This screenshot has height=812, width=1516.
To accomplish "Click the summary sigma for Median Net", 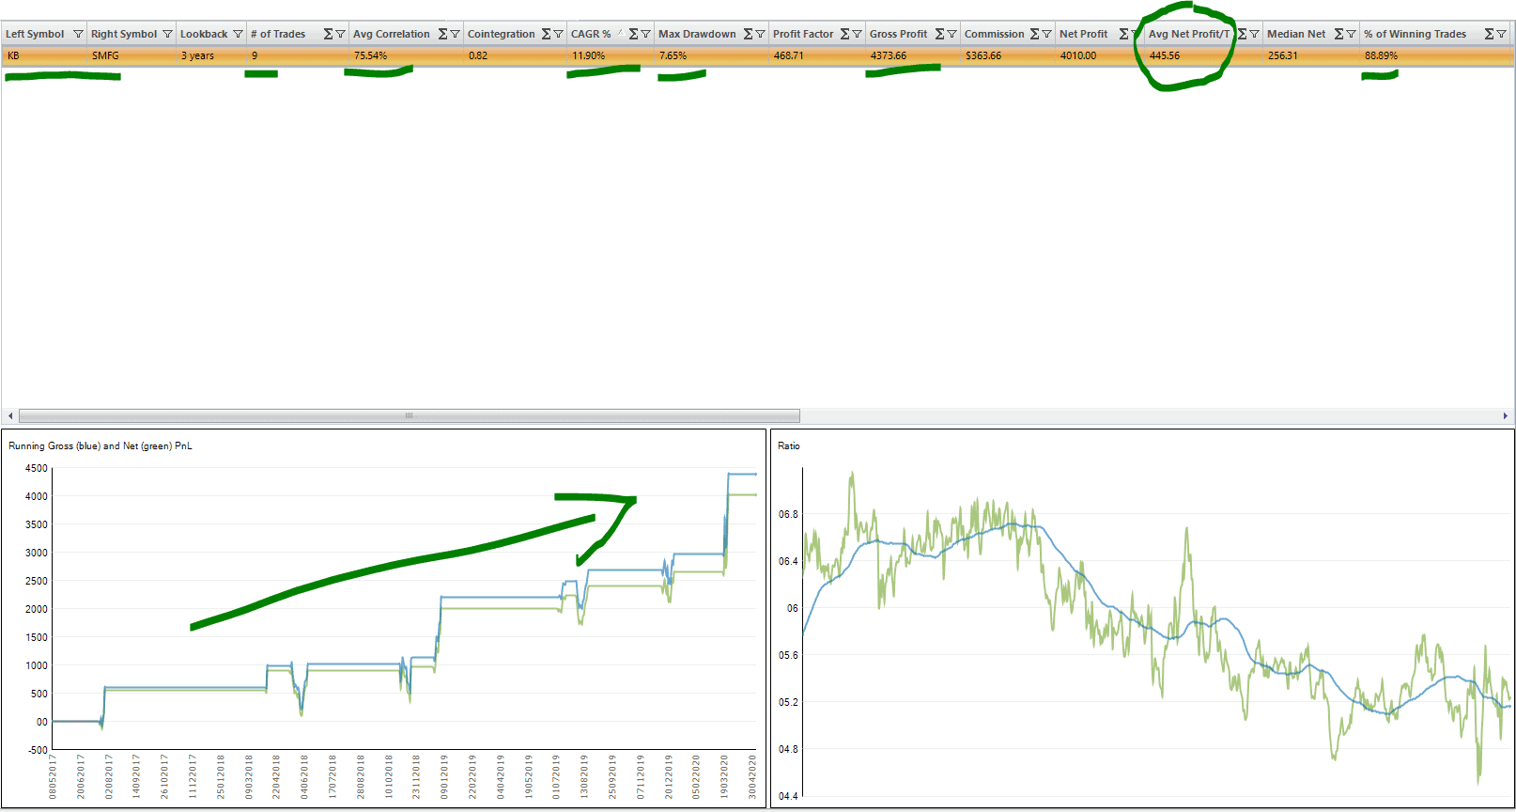I will click(1338, 34).
